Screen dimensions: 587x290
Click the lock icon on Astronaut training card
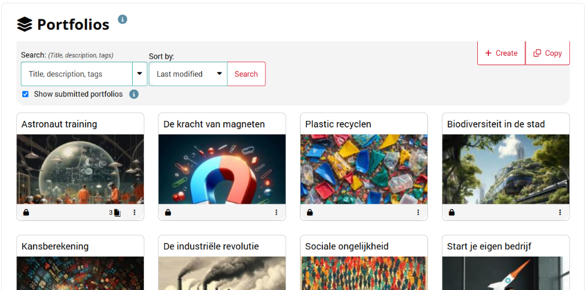(x=26, y=213)
